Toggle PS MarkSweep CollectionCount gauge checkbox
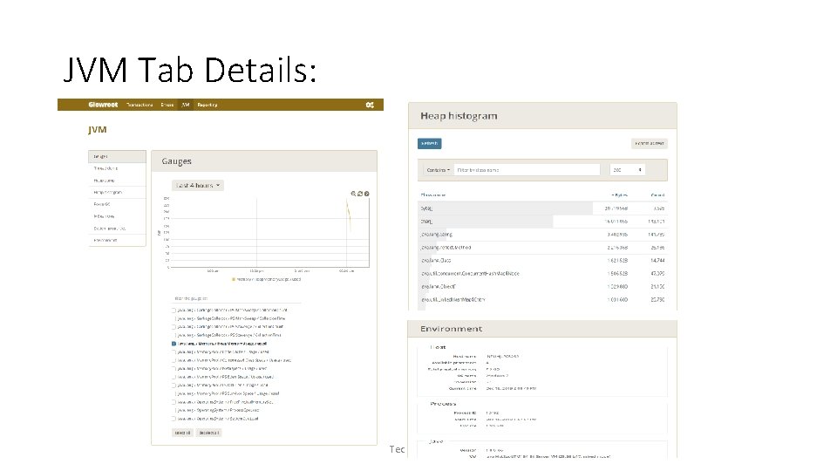The width and height of the screenshot is (837, 471). click(174, 311)
